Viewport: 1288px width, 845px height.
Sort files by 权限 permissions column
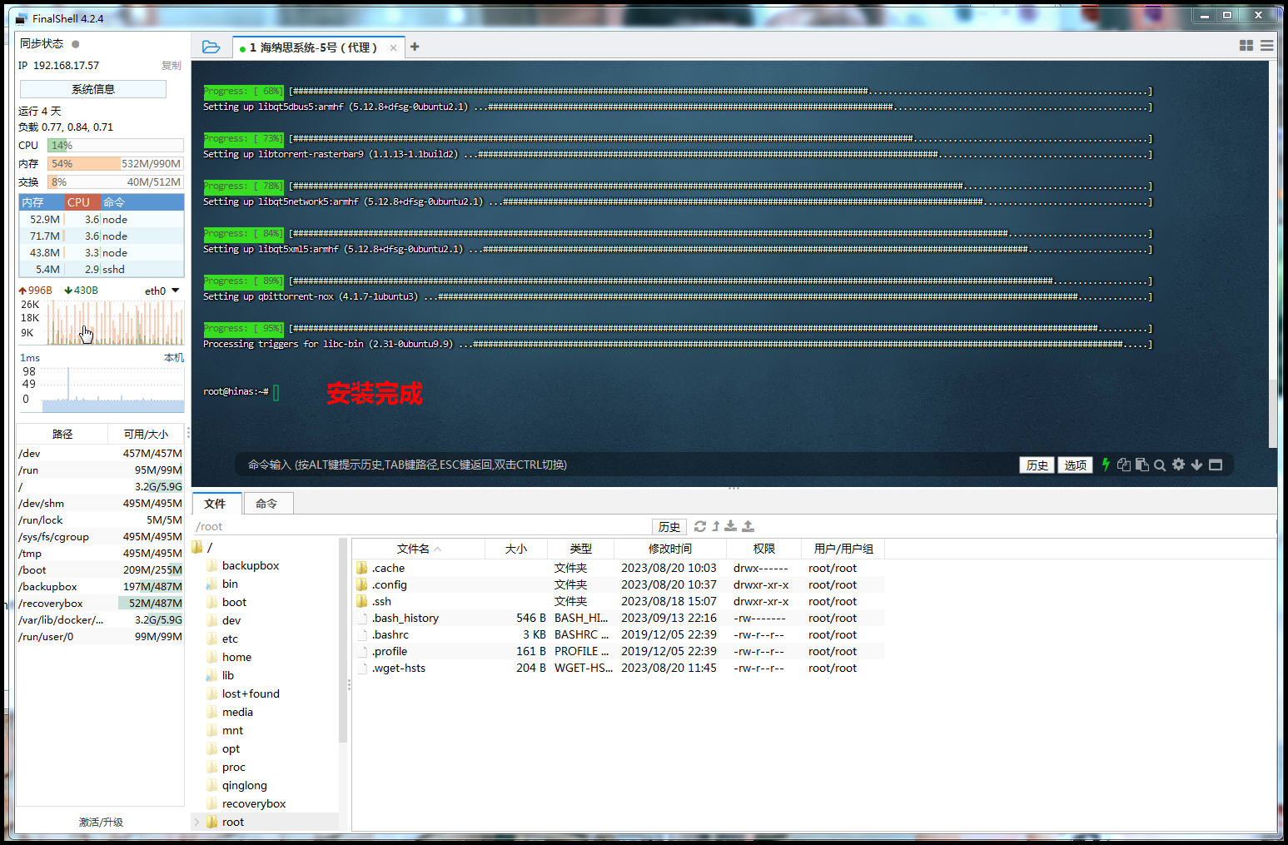coord(764,549)
